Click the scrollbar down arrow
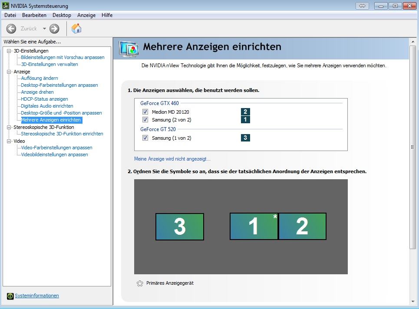This screenshot has height=309, width=419. pyautogui.click(x=412, y=302)
